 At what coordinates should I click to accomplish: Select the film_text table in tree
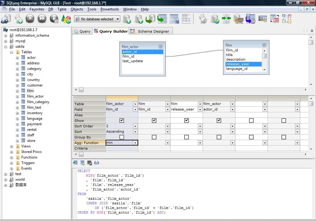pyautogui.click(x=34, y=107)
